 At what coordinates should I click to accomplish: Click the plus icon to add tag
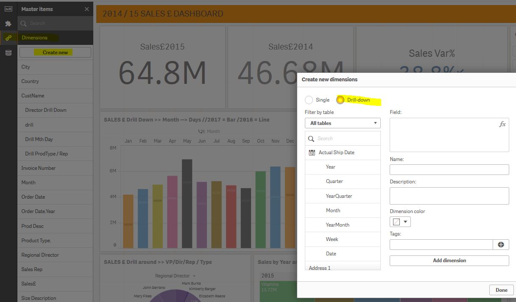pos(501,244)
